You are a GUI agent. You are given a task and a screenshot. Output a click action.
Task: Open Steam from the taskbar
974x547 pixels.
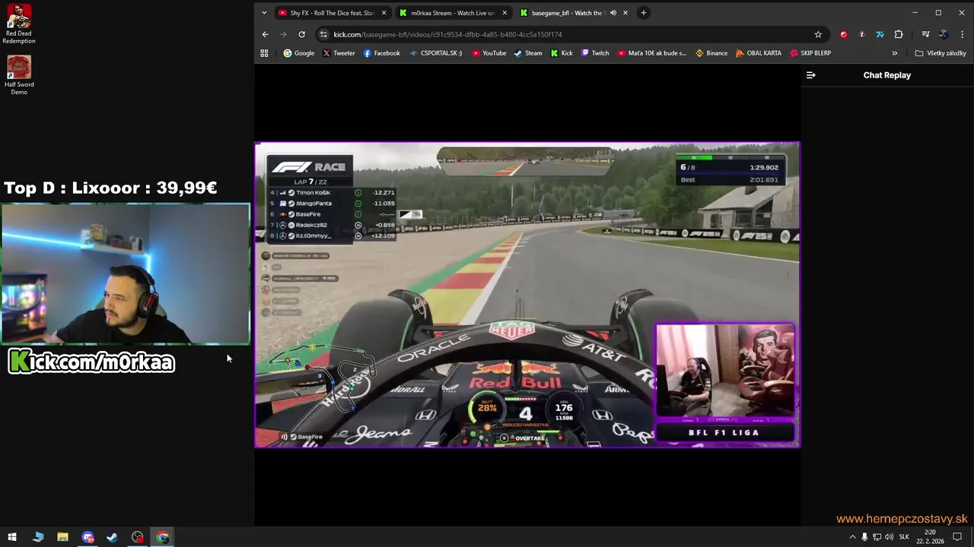tap(112, 537)
